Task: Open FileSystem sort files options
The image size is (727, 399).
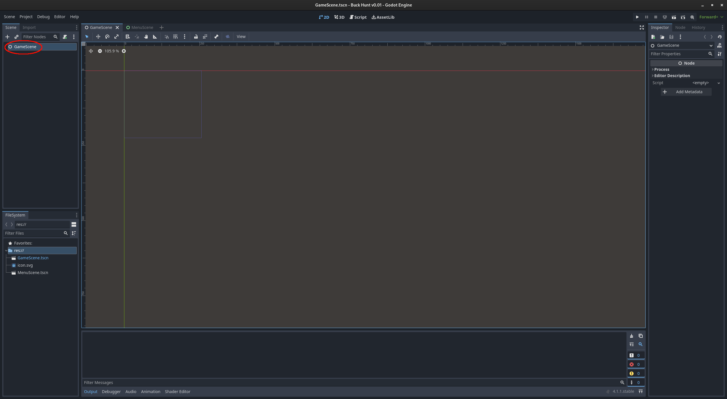Action: pos(74,233)
